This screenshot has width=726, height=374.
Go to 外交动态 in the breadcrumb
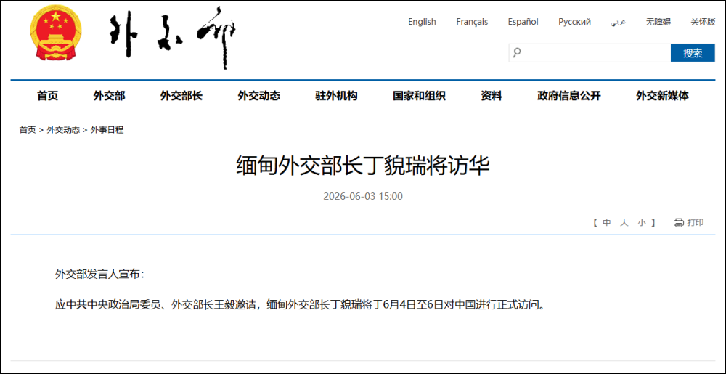(x=63, y=130)
